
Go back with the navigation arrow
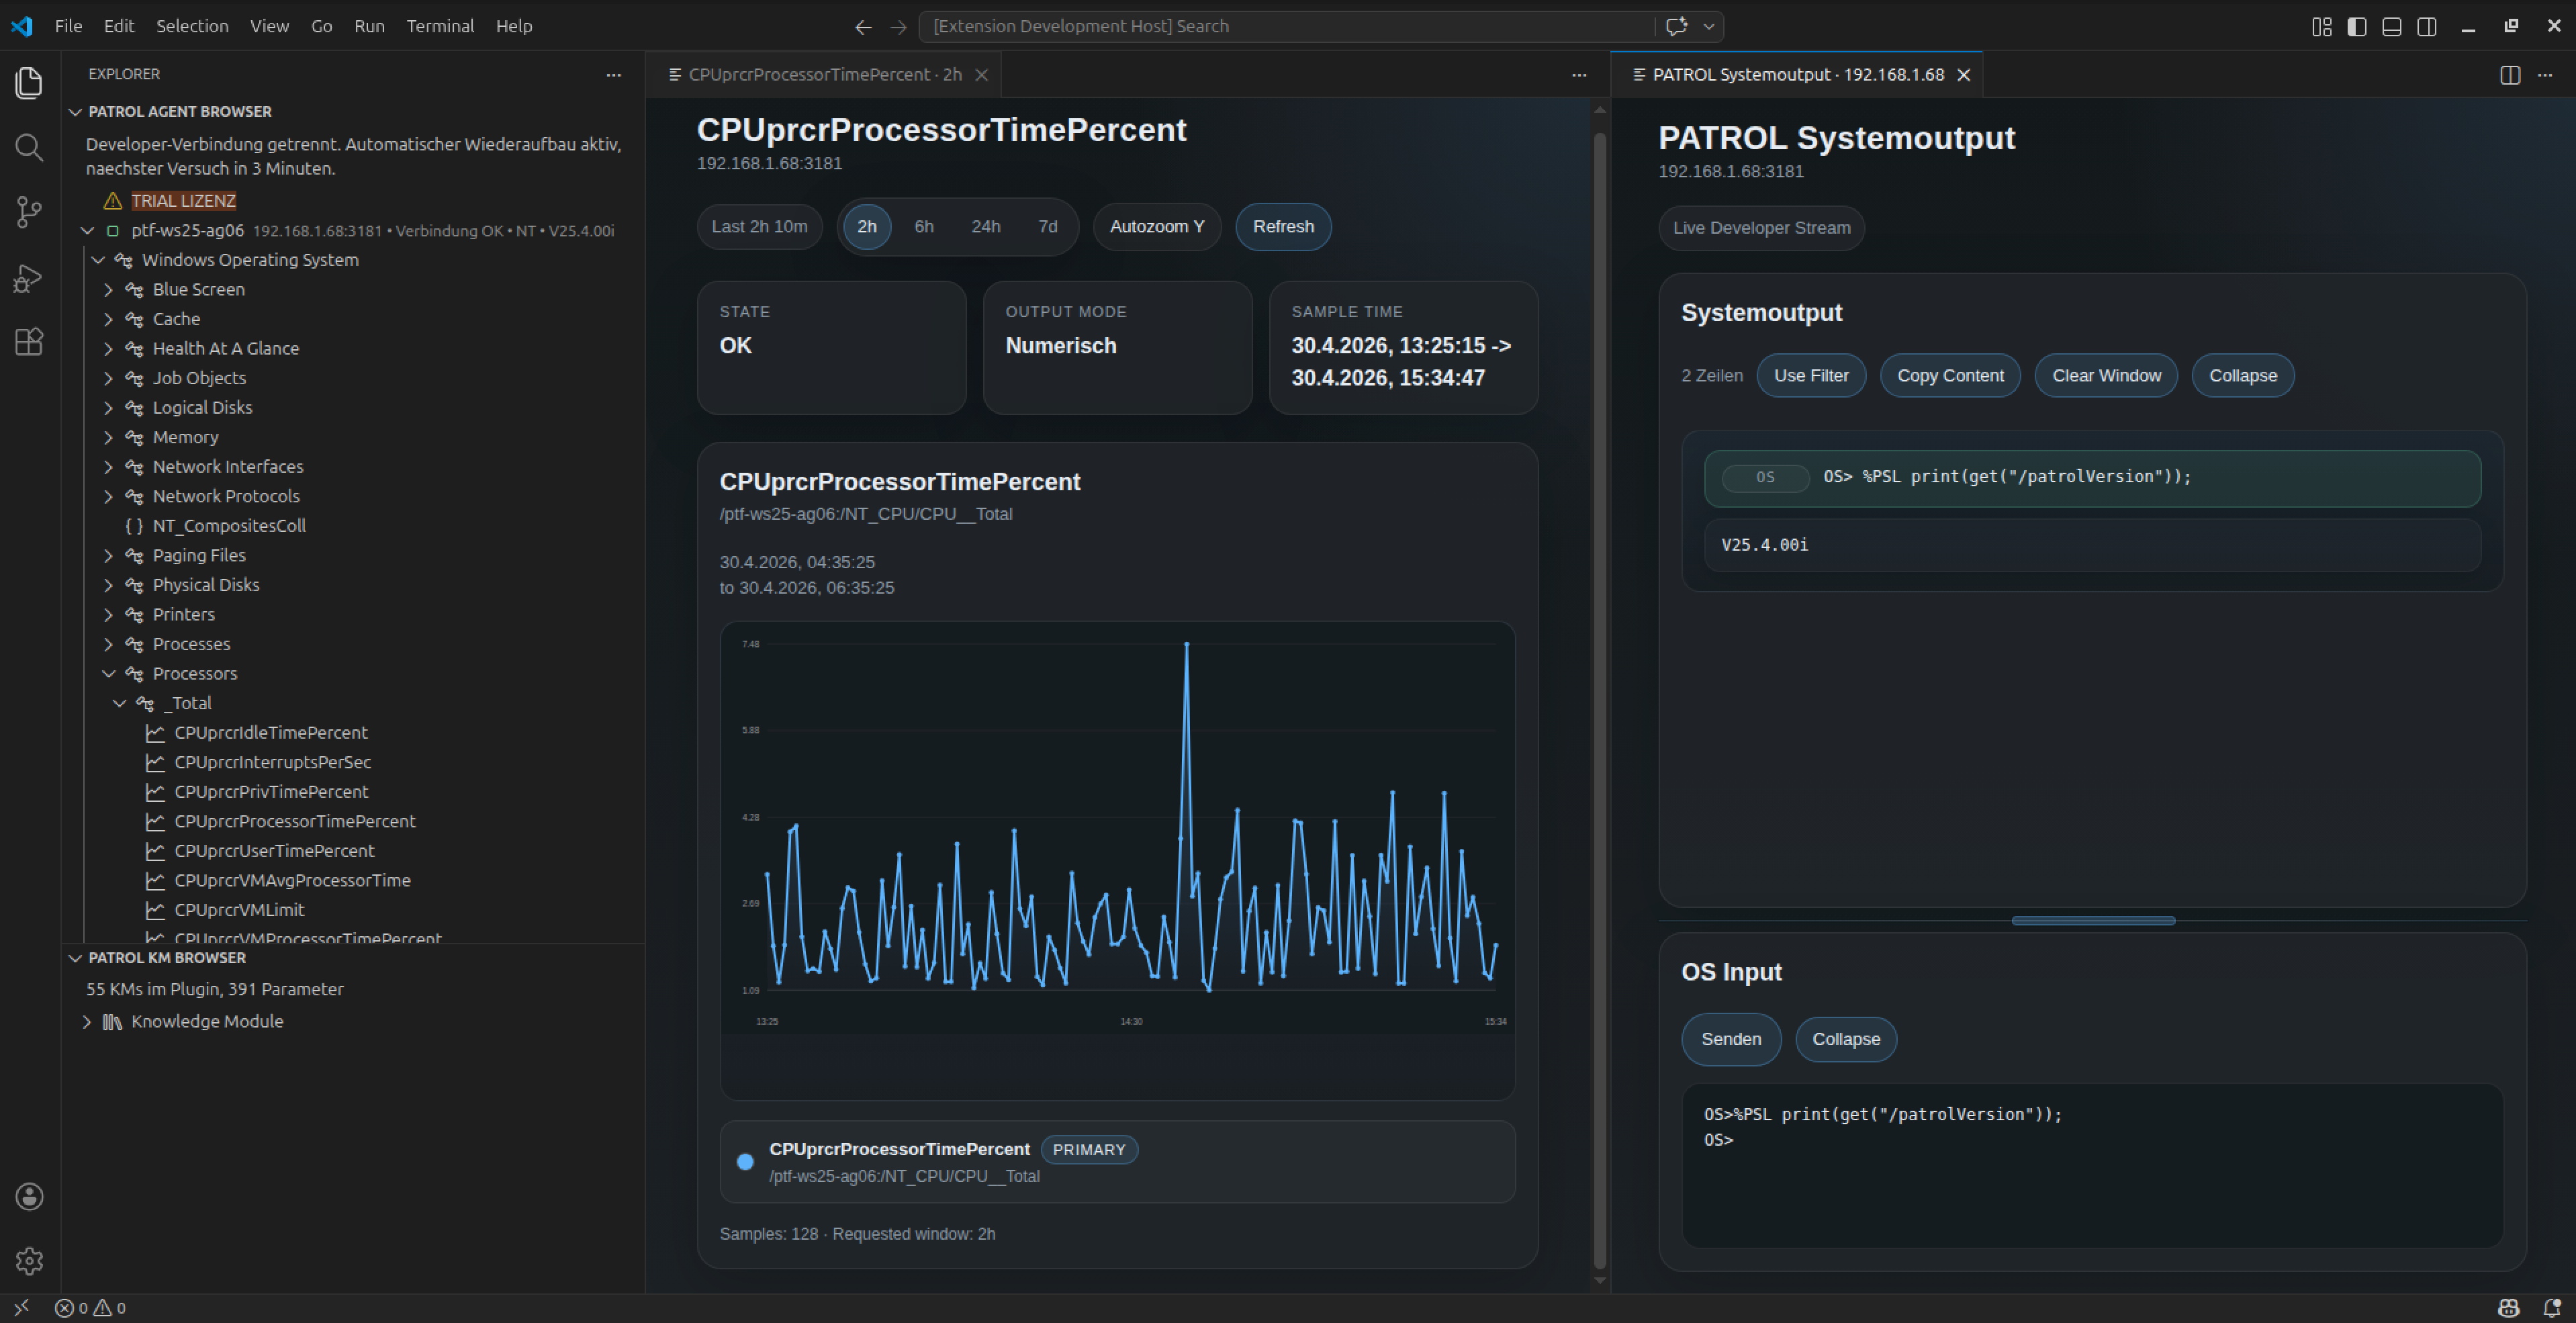pyautogui.click(x=863, y=27)
